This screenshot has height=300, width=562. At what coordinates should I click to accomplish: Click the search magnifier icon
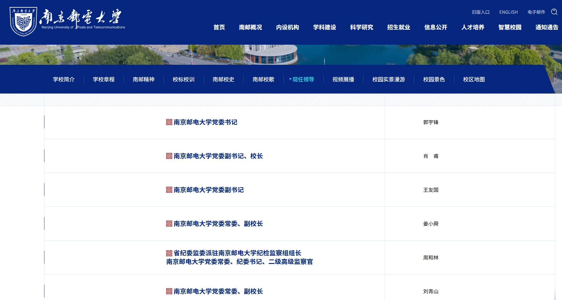(x=554, y=12)
